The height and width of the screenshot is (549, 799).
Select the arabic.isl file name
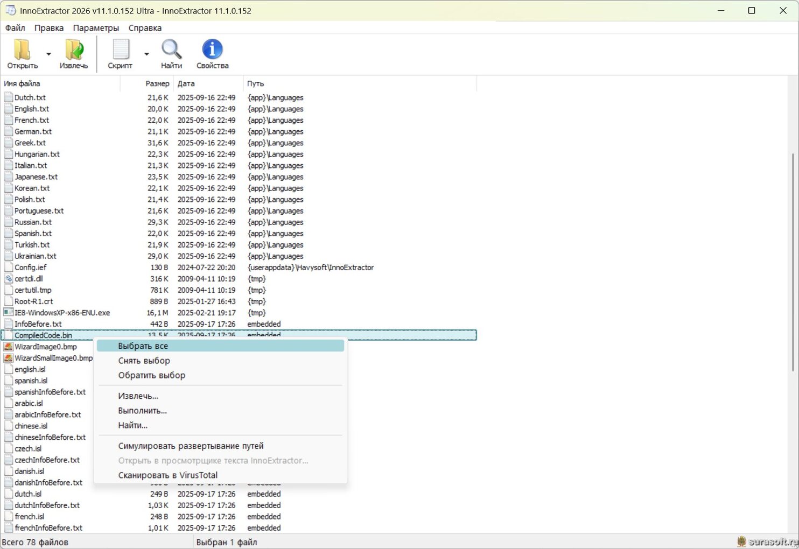tap(29, 403)
